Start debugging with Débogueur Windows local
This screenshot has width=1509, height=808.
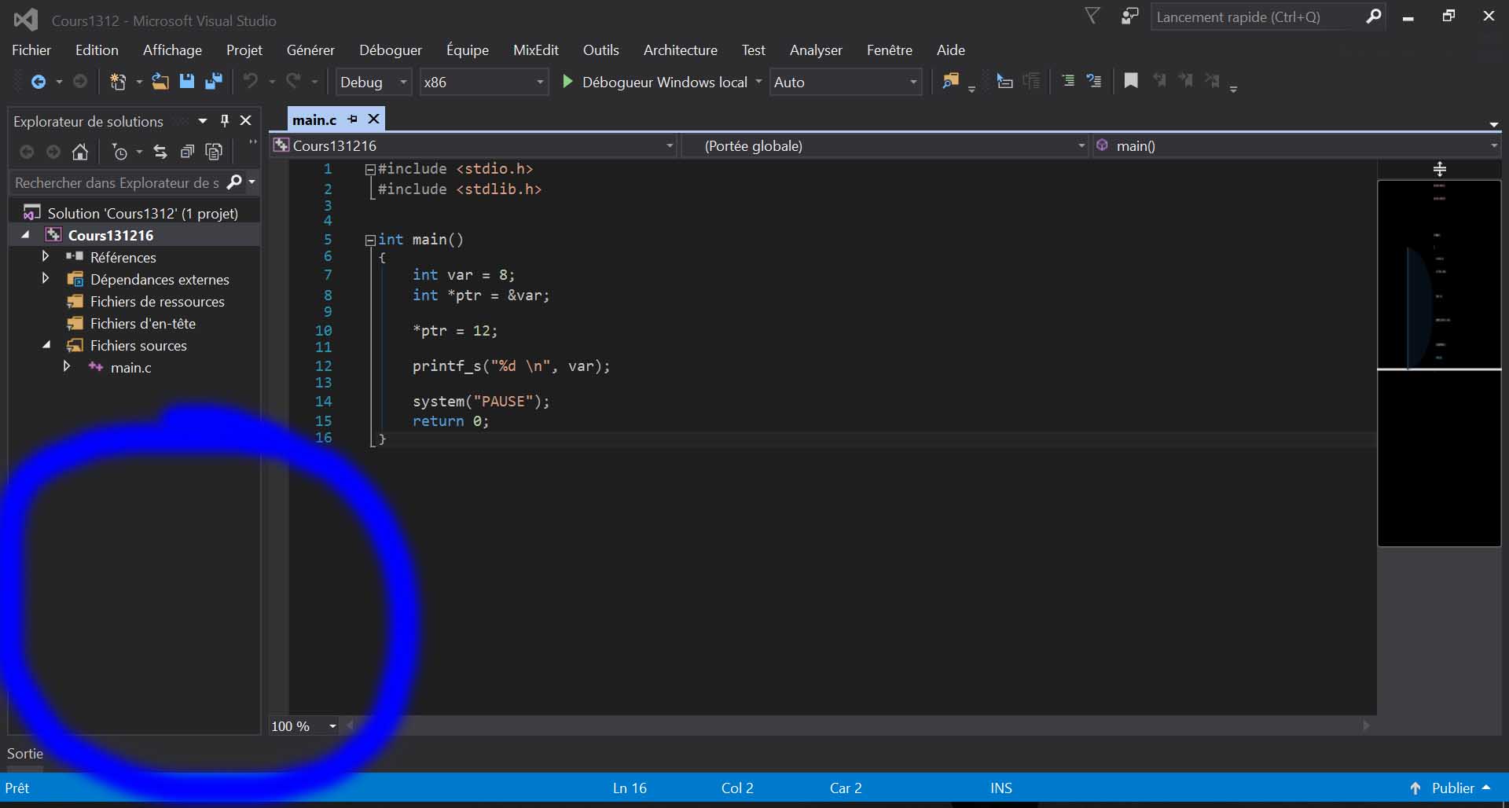660,82
